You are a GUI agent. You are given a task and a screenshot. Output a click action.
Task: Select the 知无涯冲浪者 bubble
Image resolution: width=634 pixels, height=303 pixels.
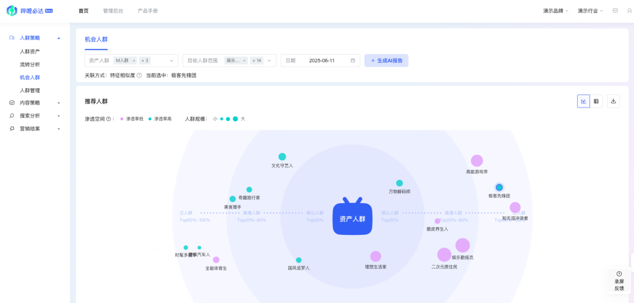click(x=515, y=207)
